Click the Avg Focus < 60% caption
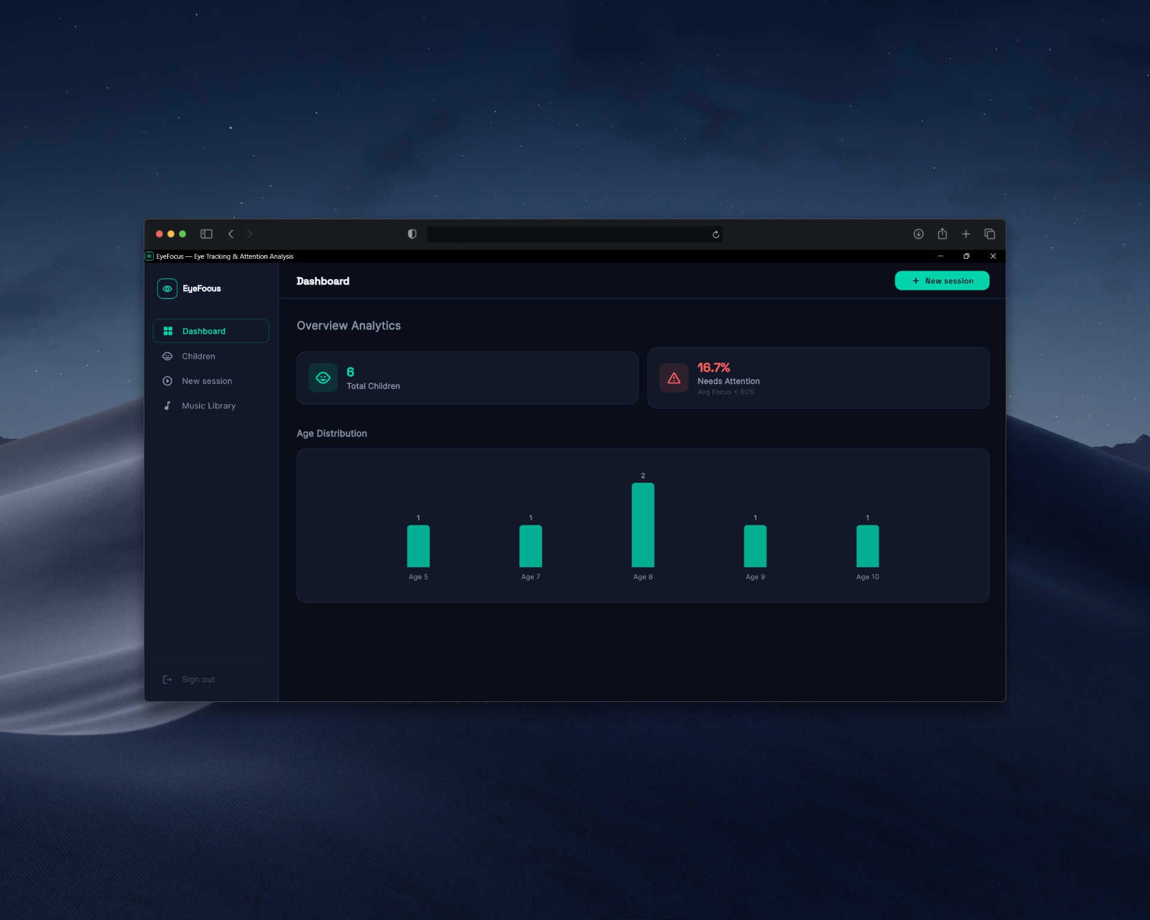Viewport: 1150px width, 920px height. coord(726,392)
